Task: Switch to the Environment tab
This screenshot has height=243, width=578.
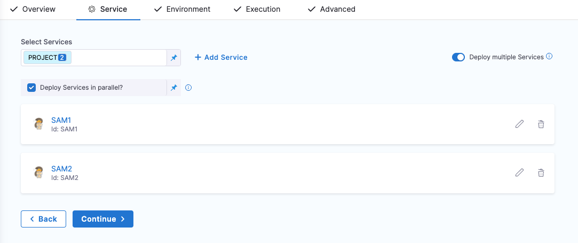Action: coord(182,9)
